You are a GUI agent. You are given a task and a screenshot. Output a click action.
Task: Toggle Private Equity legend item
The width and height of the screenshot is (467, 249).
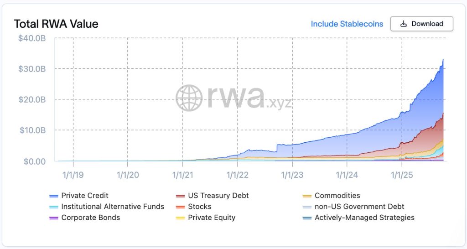(x=206, y=218)
